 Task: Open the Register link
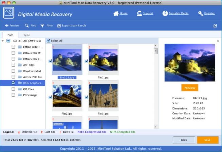[x=209, y=13]
